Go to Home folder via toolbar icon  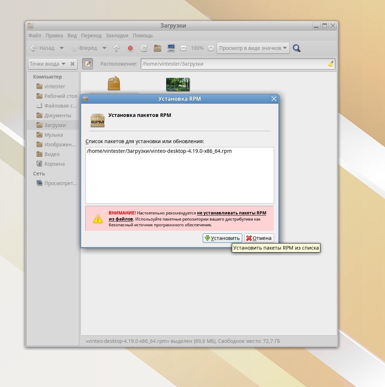click(157, 48)
